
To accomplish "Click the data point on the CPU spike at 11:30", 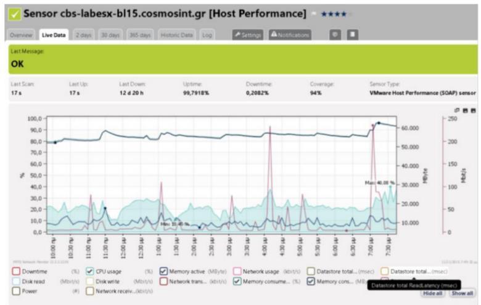I will [105, 208].
